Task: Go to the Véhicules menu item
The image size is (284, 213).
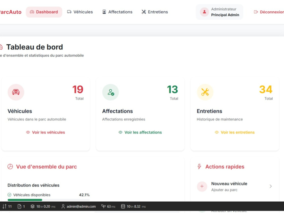Action: click(80, 12)
